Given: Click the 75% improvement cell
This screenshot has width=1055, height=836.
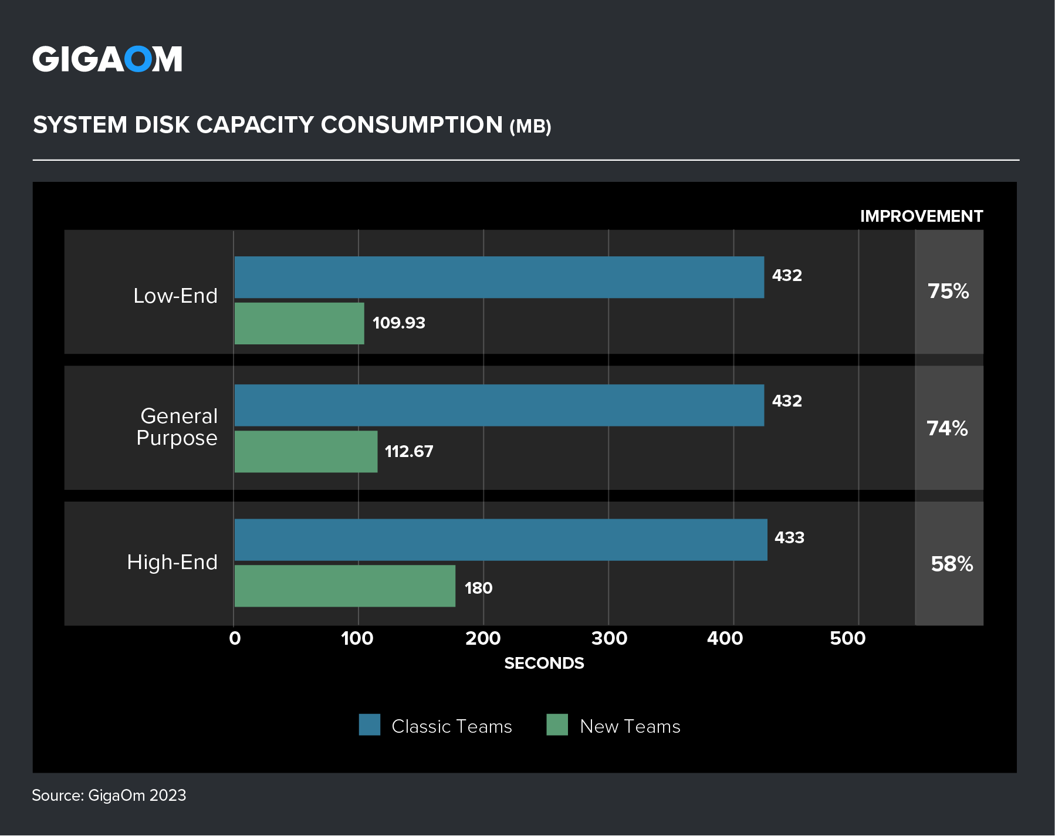Looking at the screenshot, I should point(948,292).
